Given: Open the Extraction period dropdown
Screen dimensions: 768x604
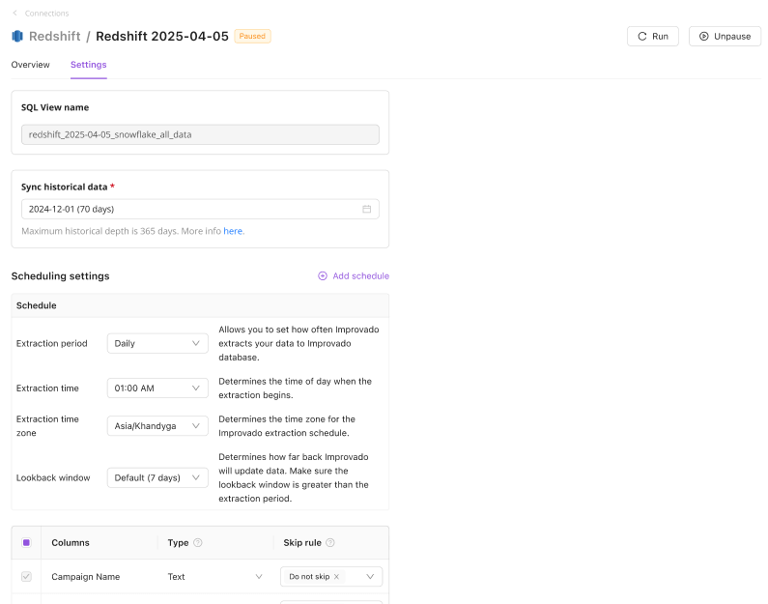Looking at the screenshot, I should tap(157, 343).
